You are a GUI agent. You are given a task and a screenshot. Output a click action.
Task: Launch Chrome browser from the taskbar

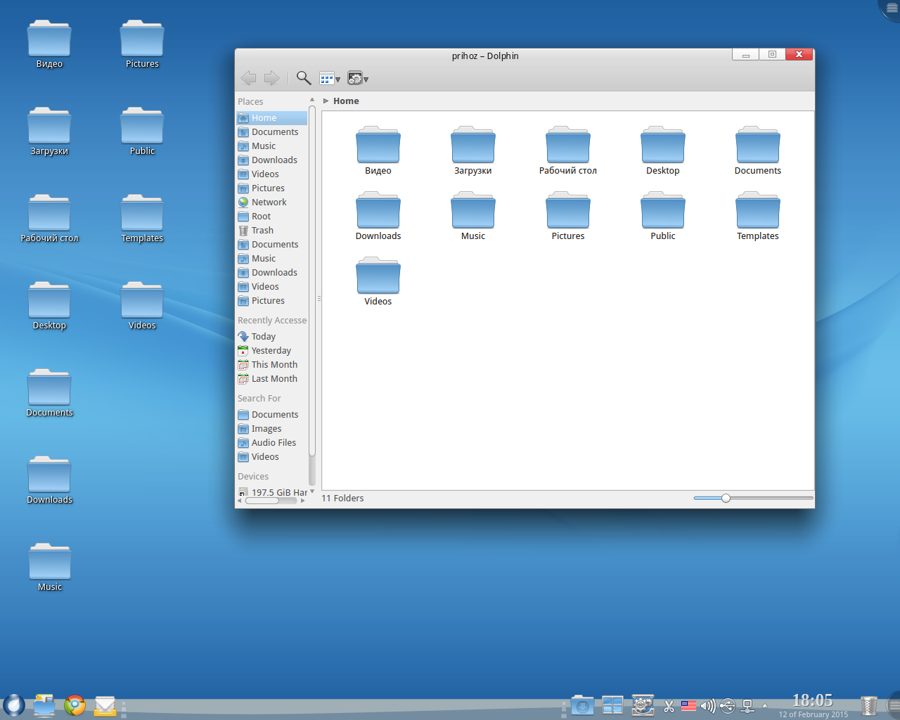click(75, 705)
